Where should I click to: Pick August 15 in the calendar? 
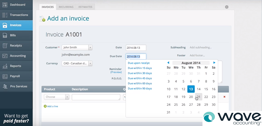tap(206, 89)
